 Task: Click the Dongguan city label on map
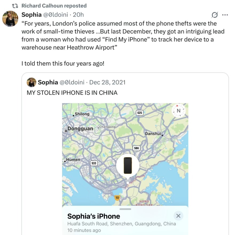click(x=80, y=129)
